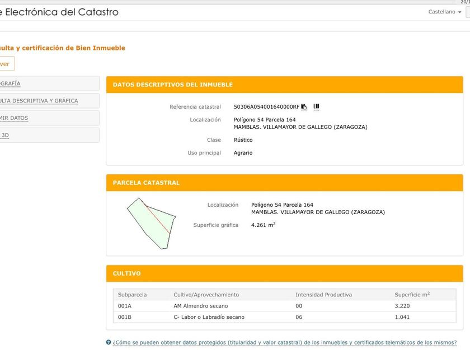
Task: Click the parcel shape thumbnail
Action: pos(152,223)
